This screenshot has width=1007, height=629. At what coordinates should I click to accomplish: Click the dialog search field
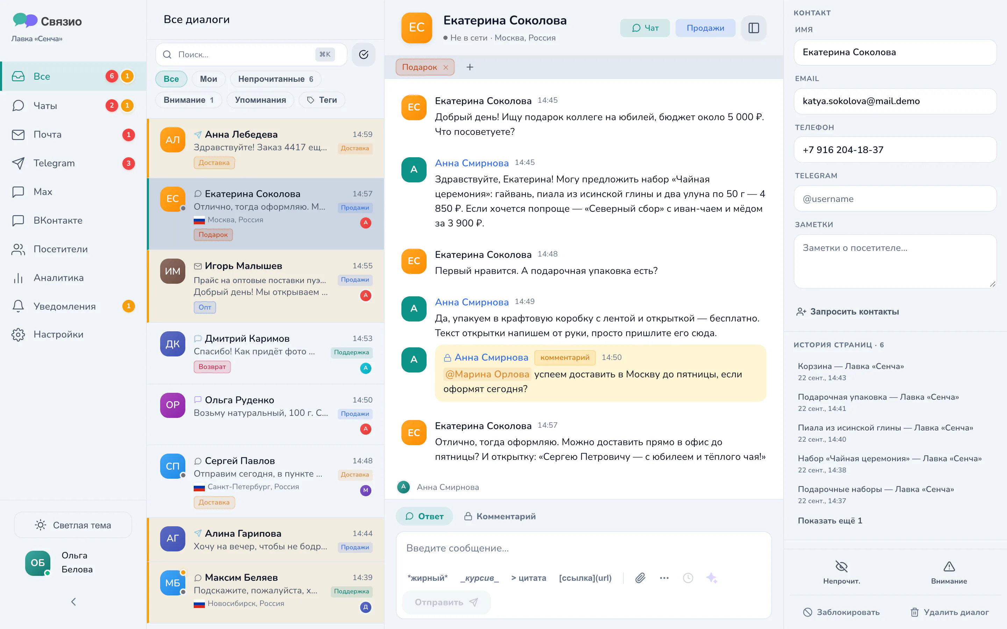(251, 55)
